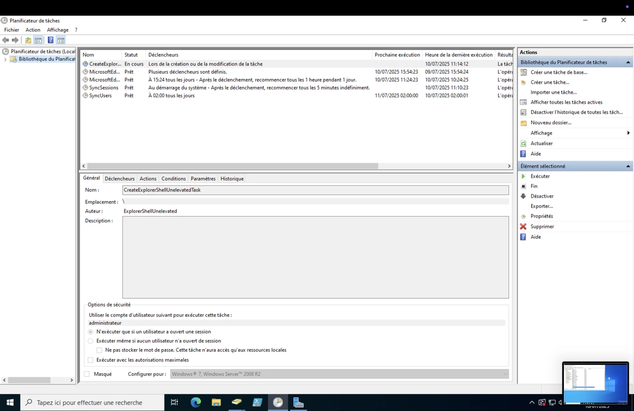Viewport: 634px width, 411px height.
Task: Select Planificateur de tâches (Local) tree root
Action: [x=39, y=51]
